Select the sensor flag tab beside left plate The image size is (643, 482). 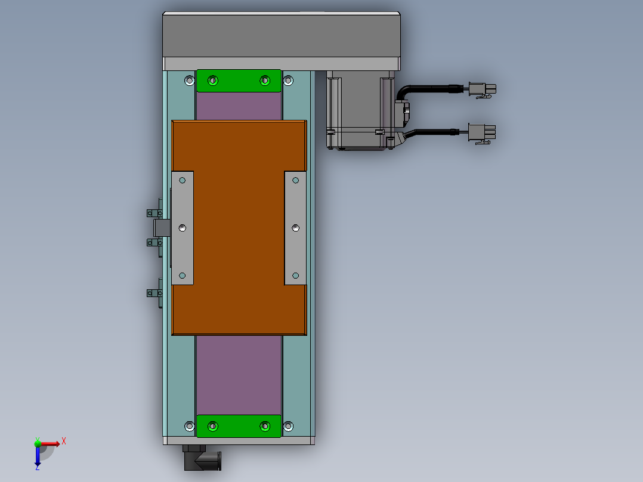(162, 228)
